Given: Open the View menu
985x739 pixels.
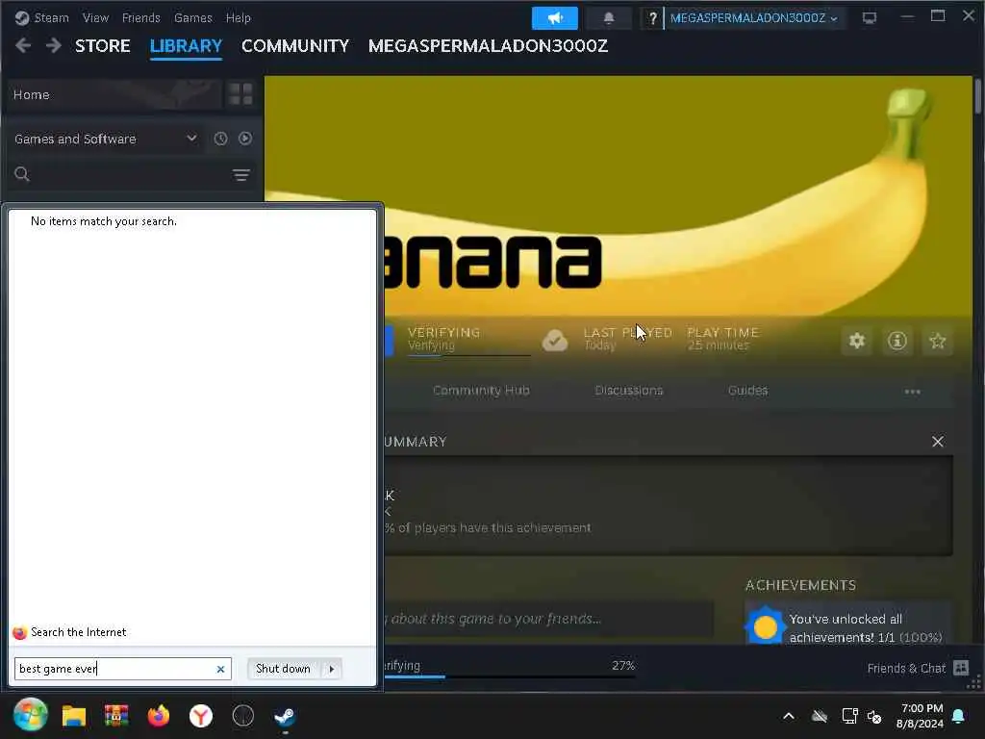Looking at the screenshot, I should [x=95, y=17].
